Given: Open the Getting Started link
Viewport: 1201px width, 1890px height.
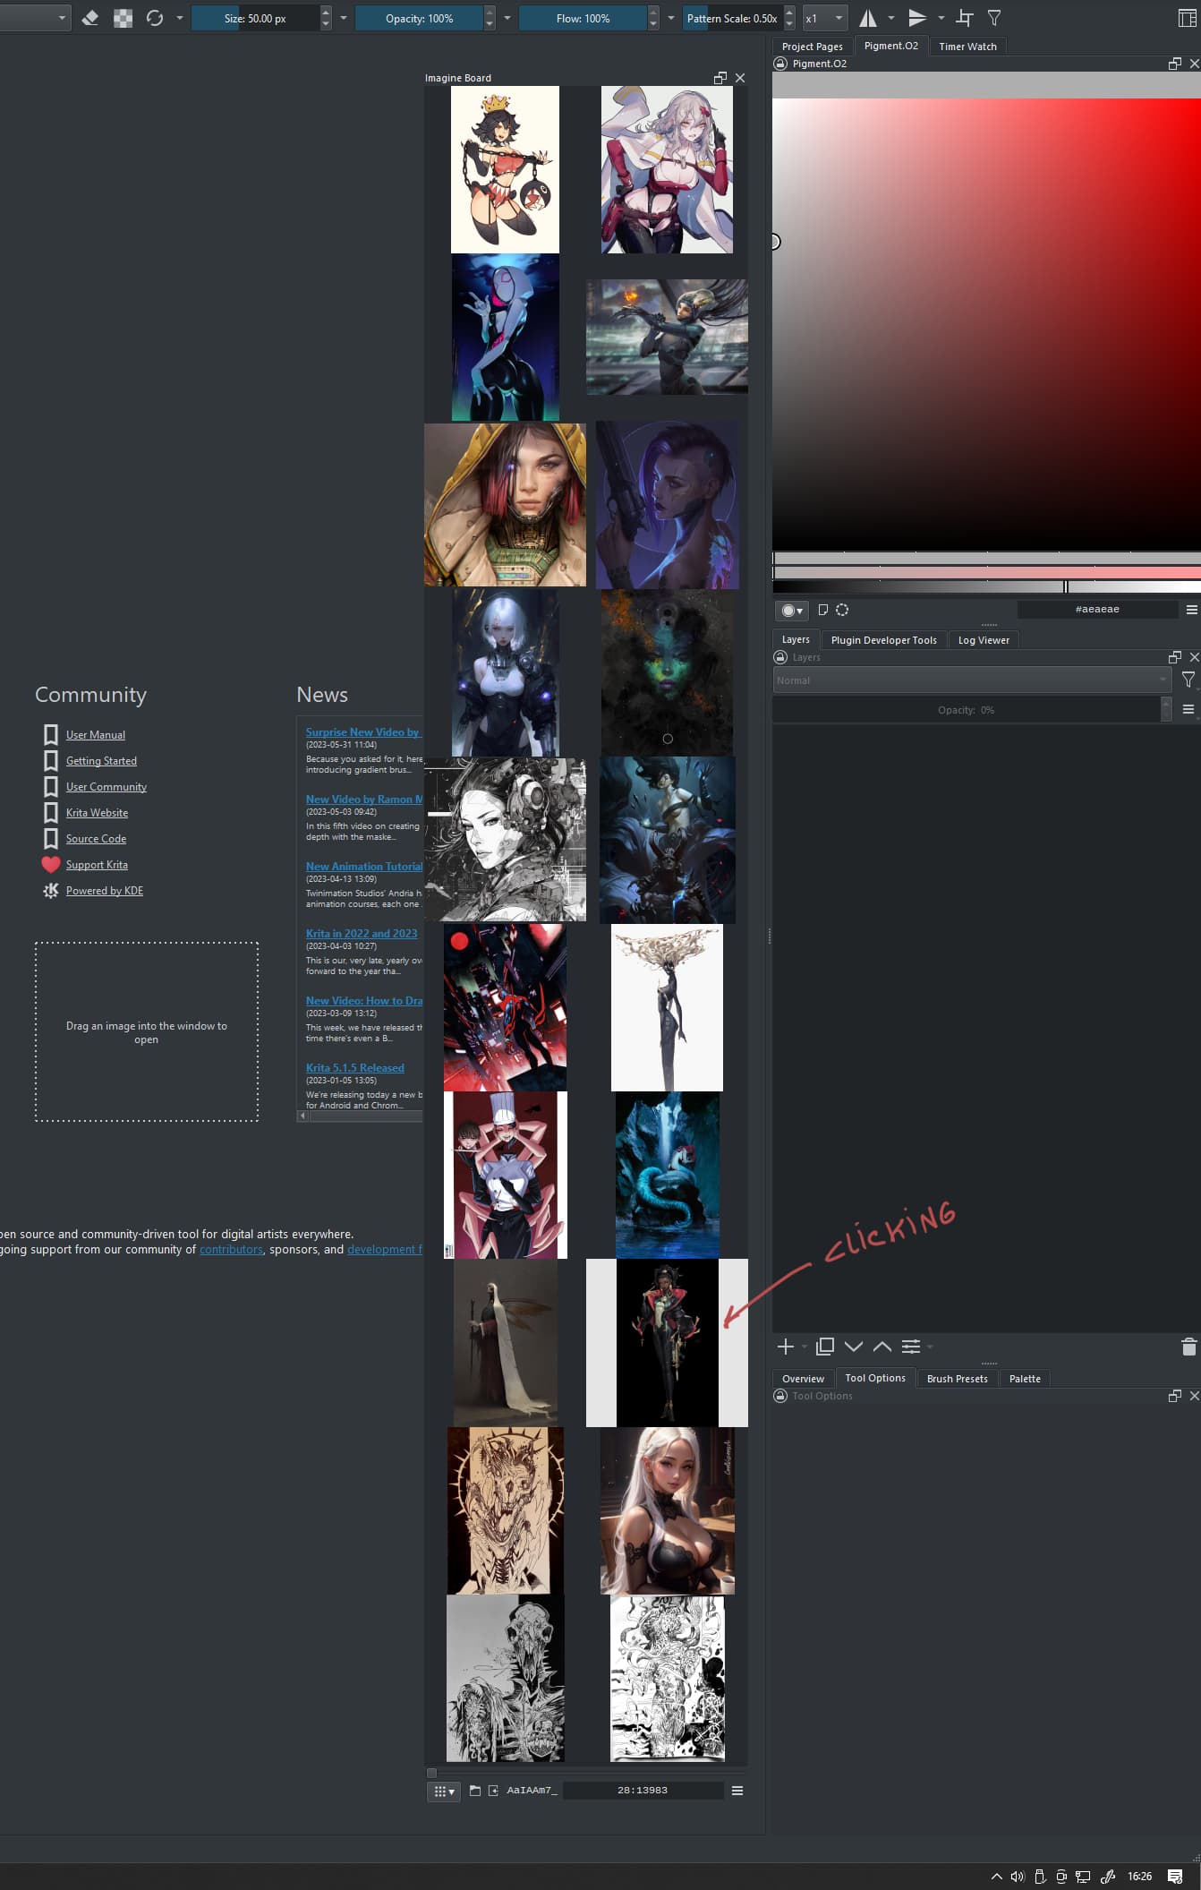Looking at the screenshot, I should tap(101, 761).
